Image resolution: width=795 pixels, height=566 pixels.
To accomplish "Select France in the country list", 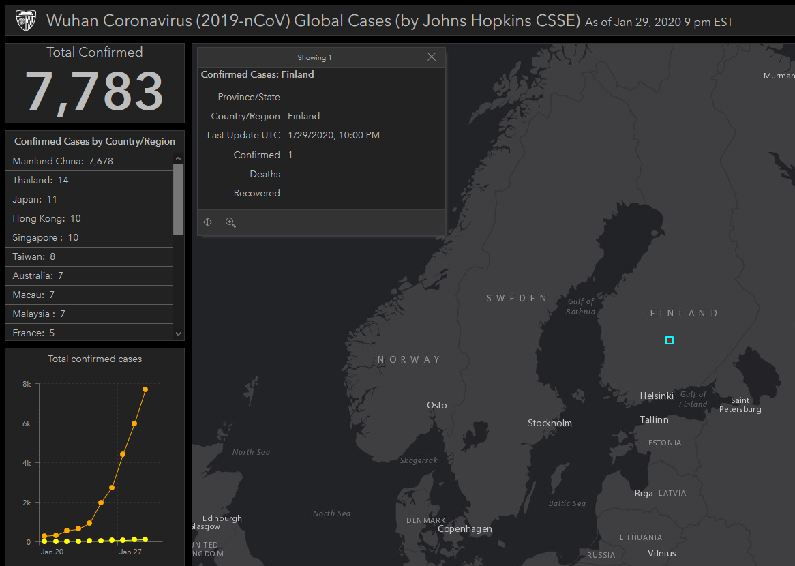I will tap(33, 333).
